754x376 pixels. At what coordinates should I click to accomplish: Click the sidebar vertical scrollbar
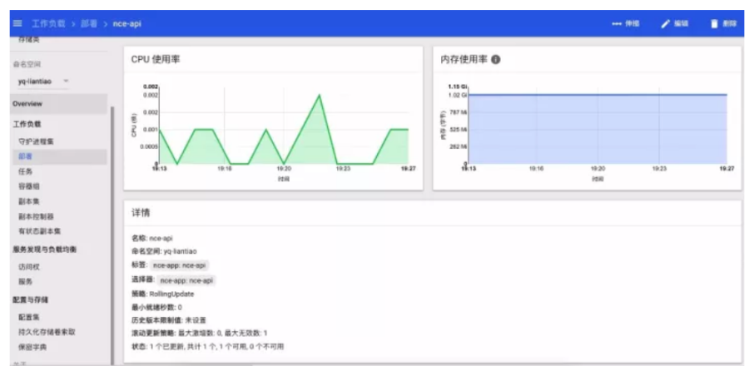(x=112, y=235)
